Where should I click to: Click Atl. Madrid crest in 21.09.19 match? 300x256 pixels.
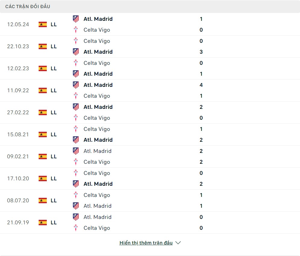(76, 217)
